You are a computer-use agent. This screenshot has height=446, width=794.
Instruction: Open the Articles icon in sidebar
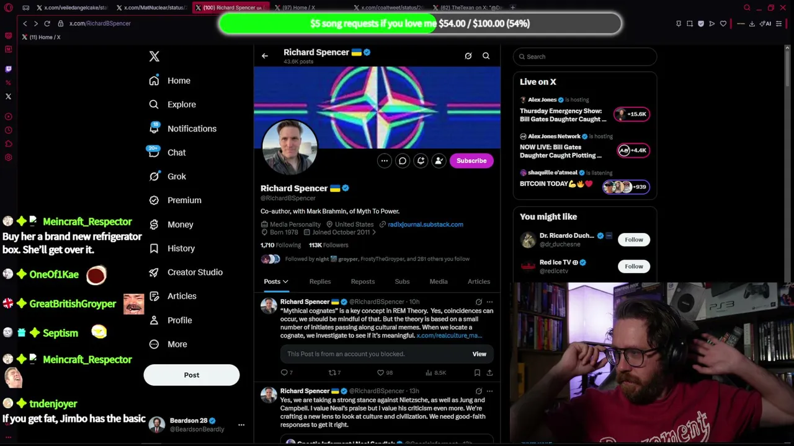(154, 296)
